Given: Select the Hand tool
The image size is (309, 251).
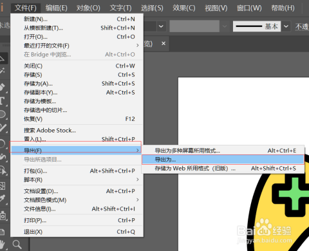Looking at the screenshot, I should (2, 245).
